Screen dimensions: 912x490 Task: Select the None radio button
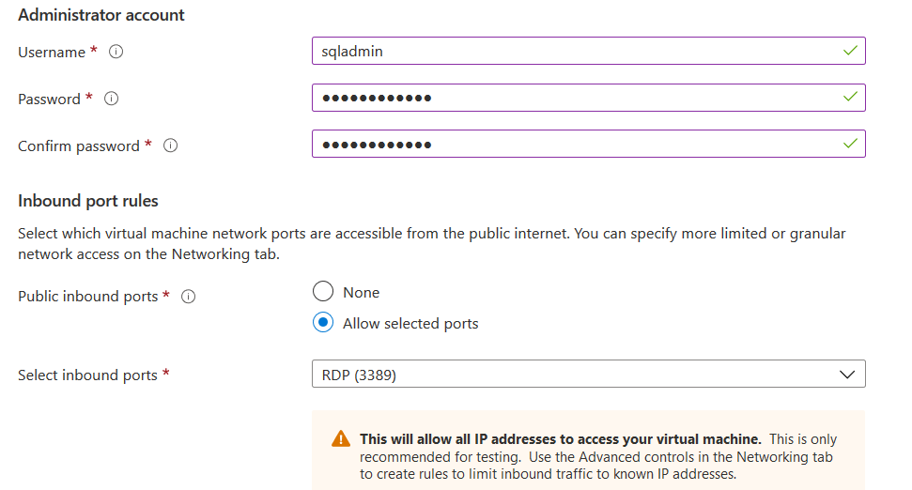point(323,292)
